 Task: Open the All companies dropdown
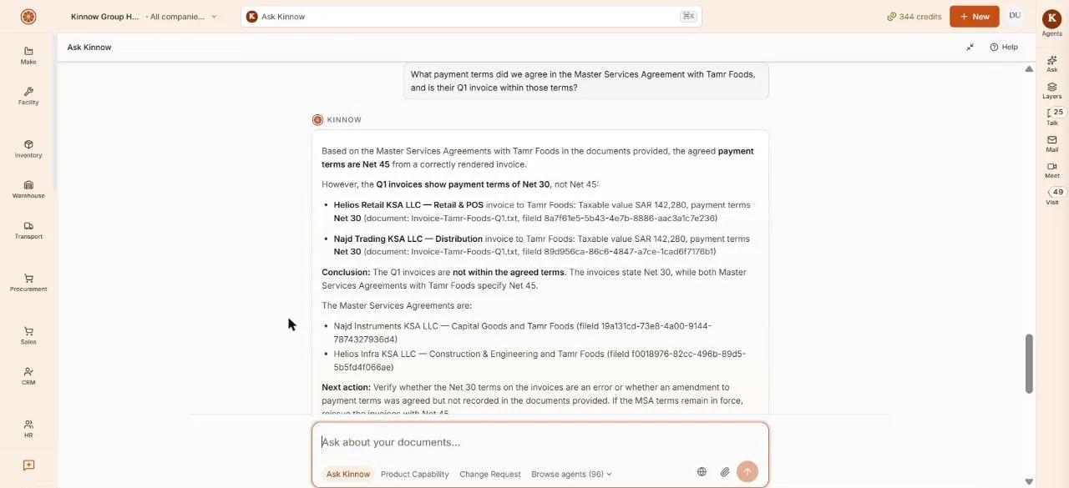pyautogui.click(x=181, y=17)
